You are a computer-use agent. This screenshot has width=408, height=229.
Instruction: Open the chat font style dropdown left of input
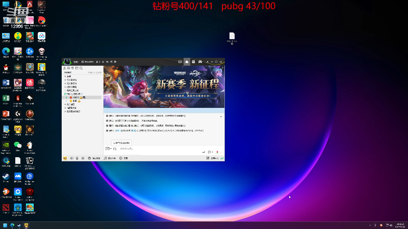pos(108,149)
